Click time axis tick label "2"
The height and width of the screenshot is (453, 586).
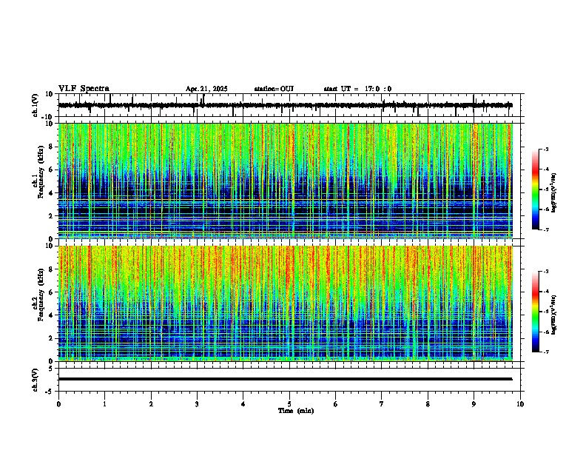151,404
